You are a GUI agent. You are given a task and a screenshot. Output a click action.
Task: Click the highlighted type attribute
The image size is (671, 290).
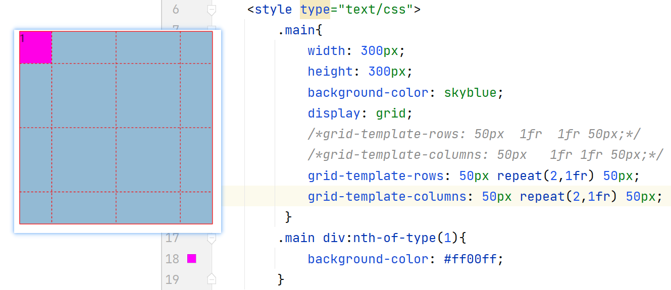click(315, 10)
